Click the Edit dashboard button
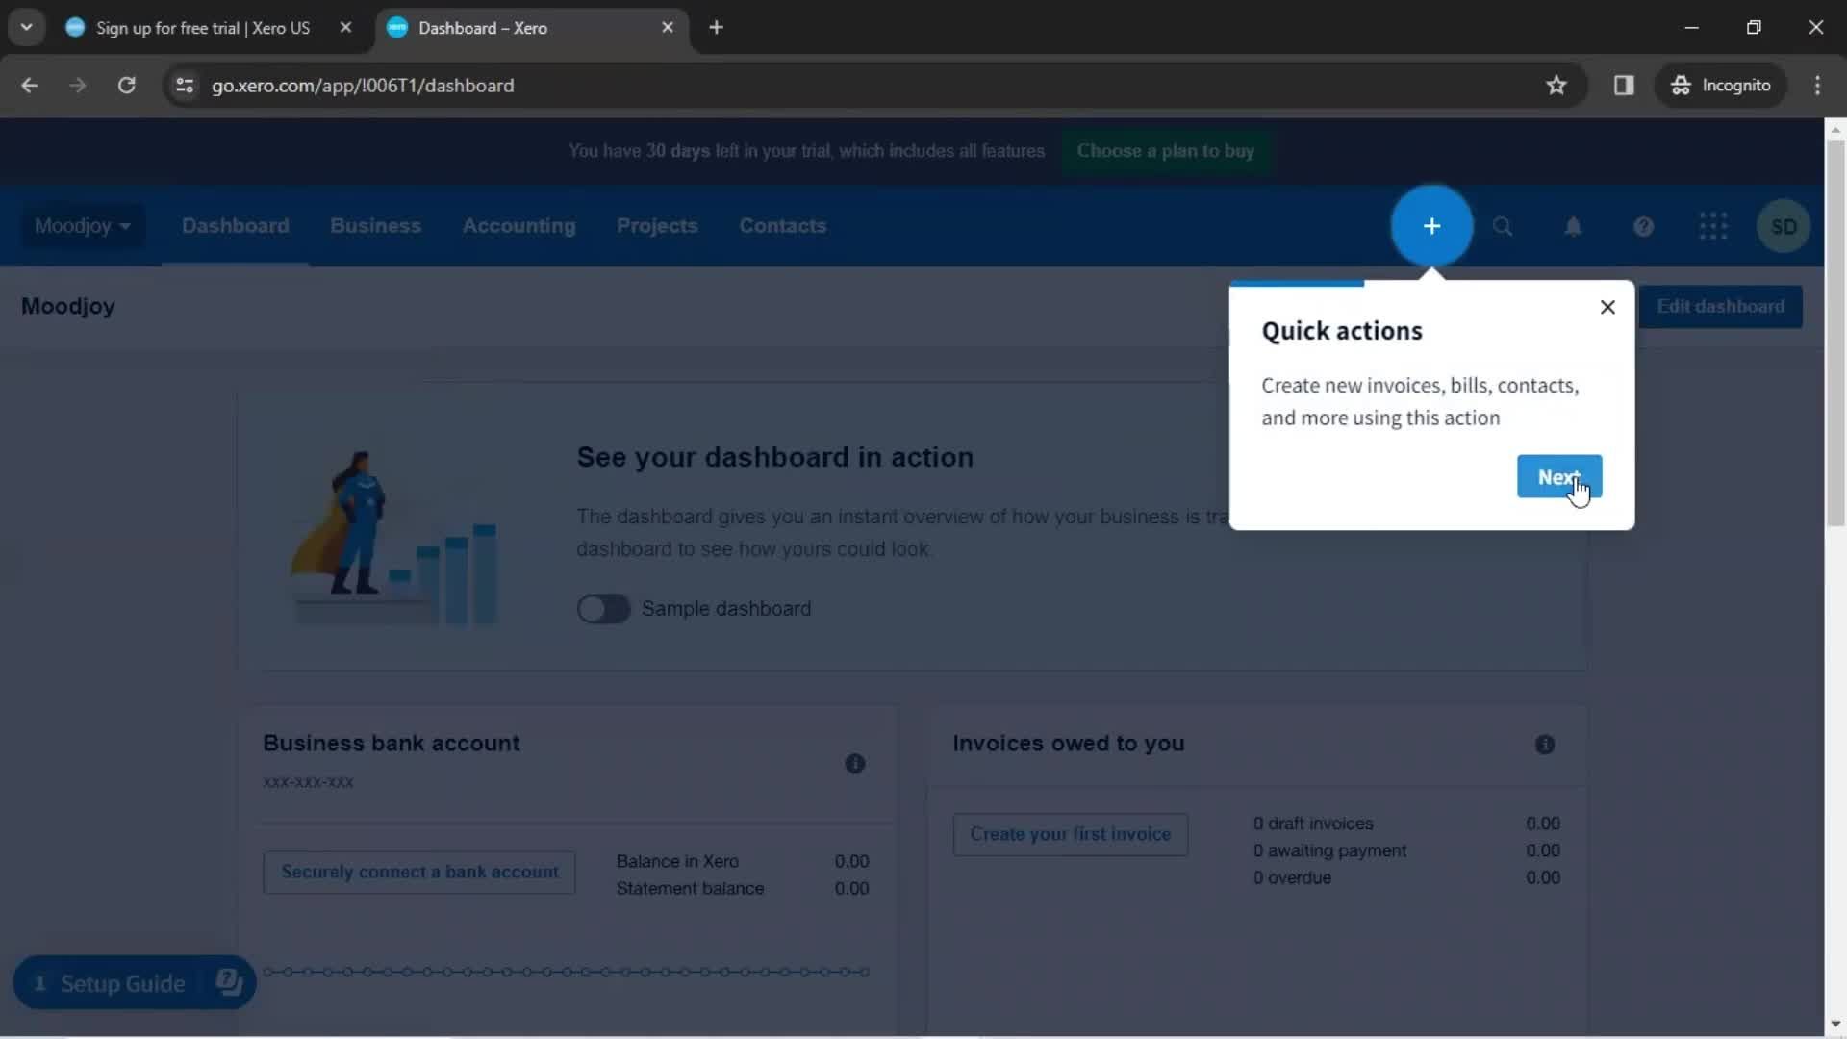This screenshot has height=1039, width=1847. 1720,307
